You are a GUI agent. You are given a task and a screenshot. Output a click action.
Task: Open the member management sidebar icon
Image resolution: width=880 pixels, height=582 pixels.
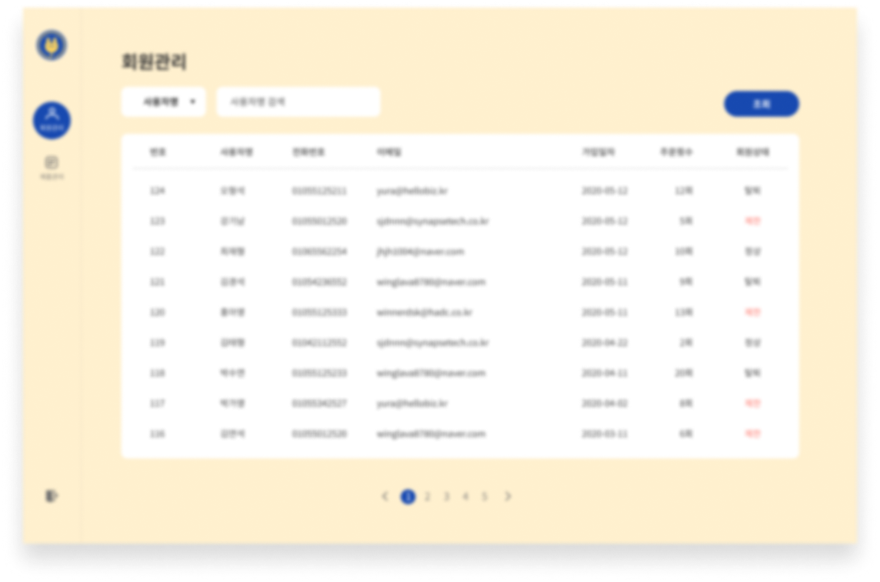pyautogui.click(x=52, y=121)
